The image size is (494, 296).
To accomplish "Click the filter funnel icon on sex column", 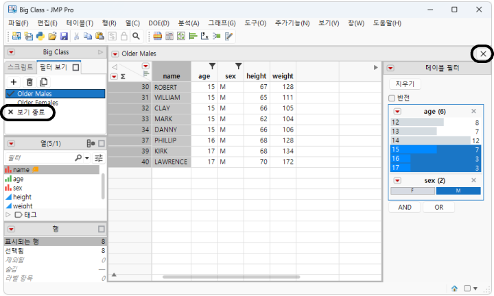I will [239, 66].
